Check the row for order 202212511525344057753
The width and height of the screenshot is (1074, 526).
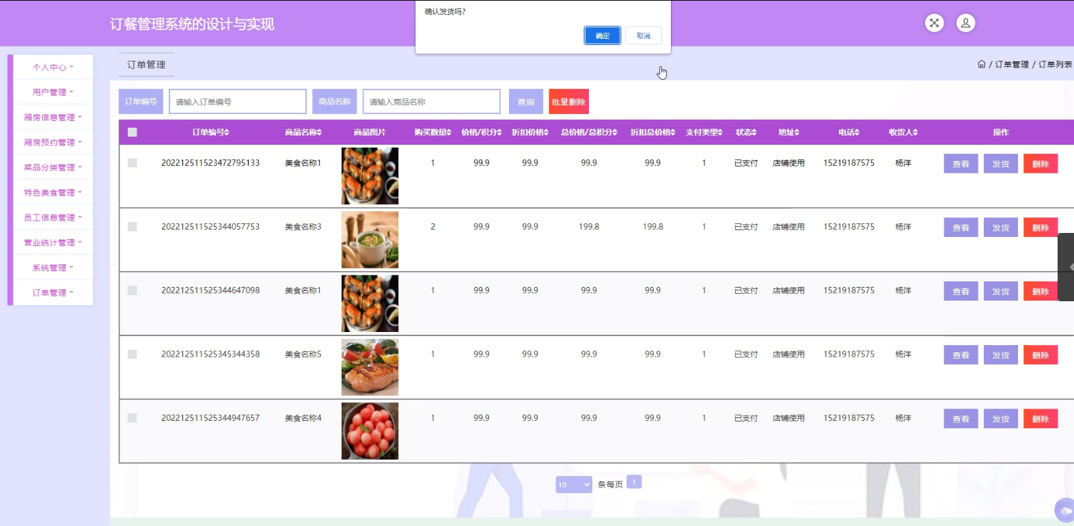[133, 227]
